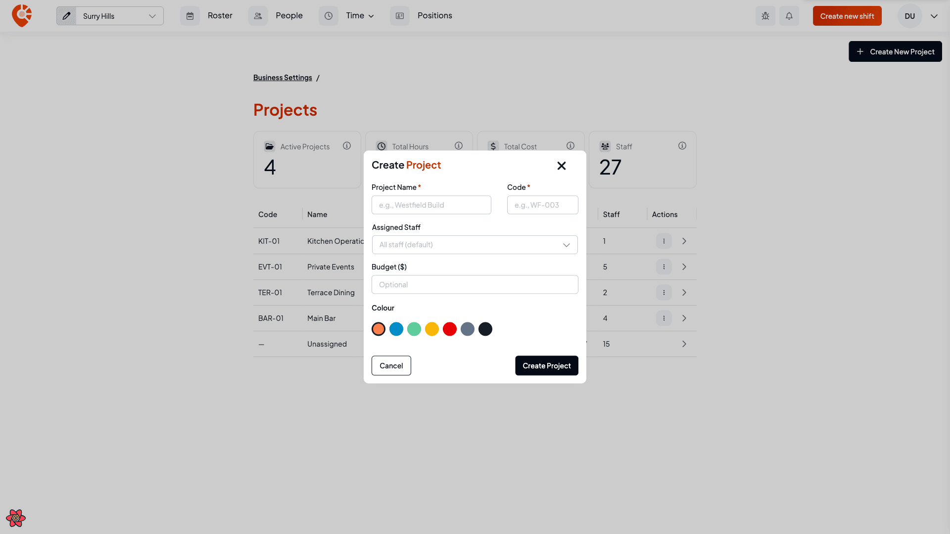The image size is (950, 534).
Task: Click the People group icon
Action: pyautogui.click(x=258, y=16)
